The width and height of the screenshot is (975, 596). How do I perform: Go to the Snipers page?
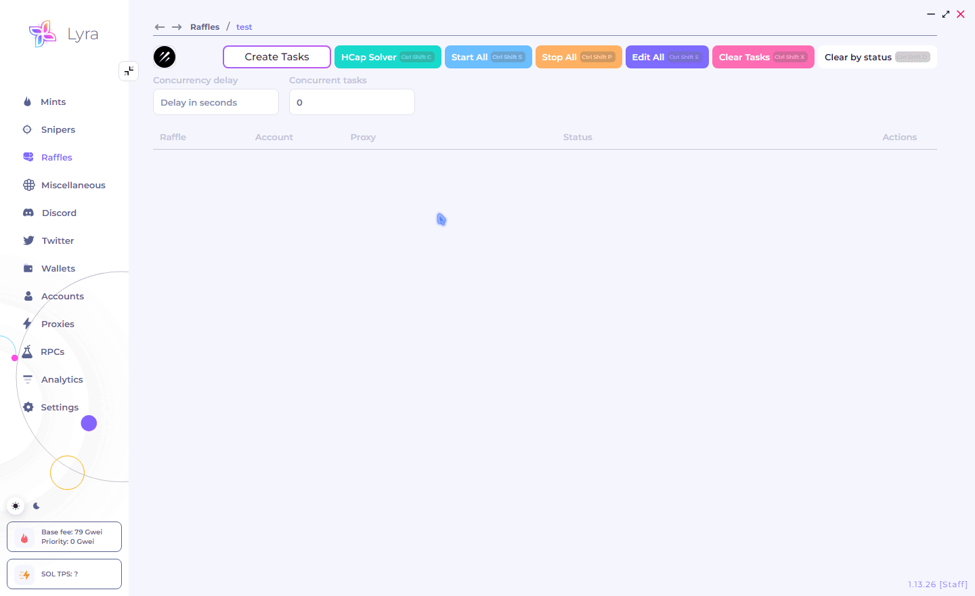point(58,129)
